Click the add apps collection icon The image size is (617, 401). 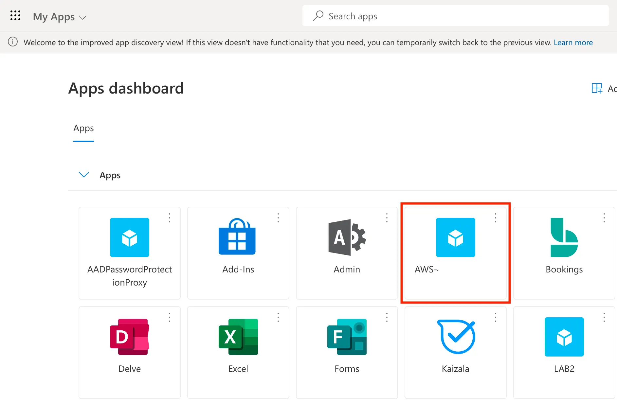597,88
